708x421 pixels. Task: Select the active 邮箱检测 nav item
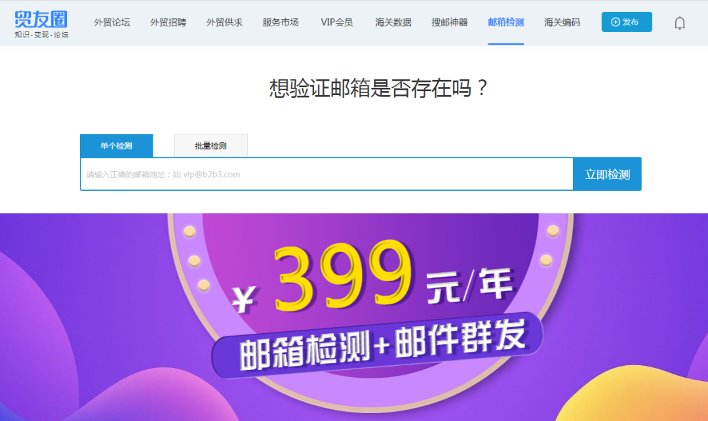click(x=505, y=22)
